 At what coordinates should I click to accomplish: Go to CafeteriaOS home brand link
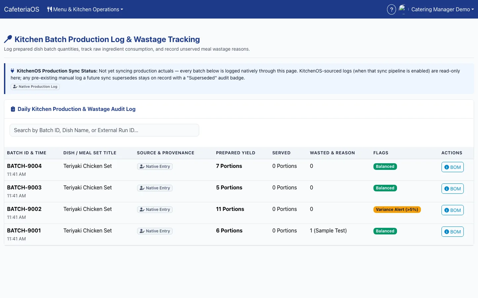pyautogui.click(x=22, y=9)
